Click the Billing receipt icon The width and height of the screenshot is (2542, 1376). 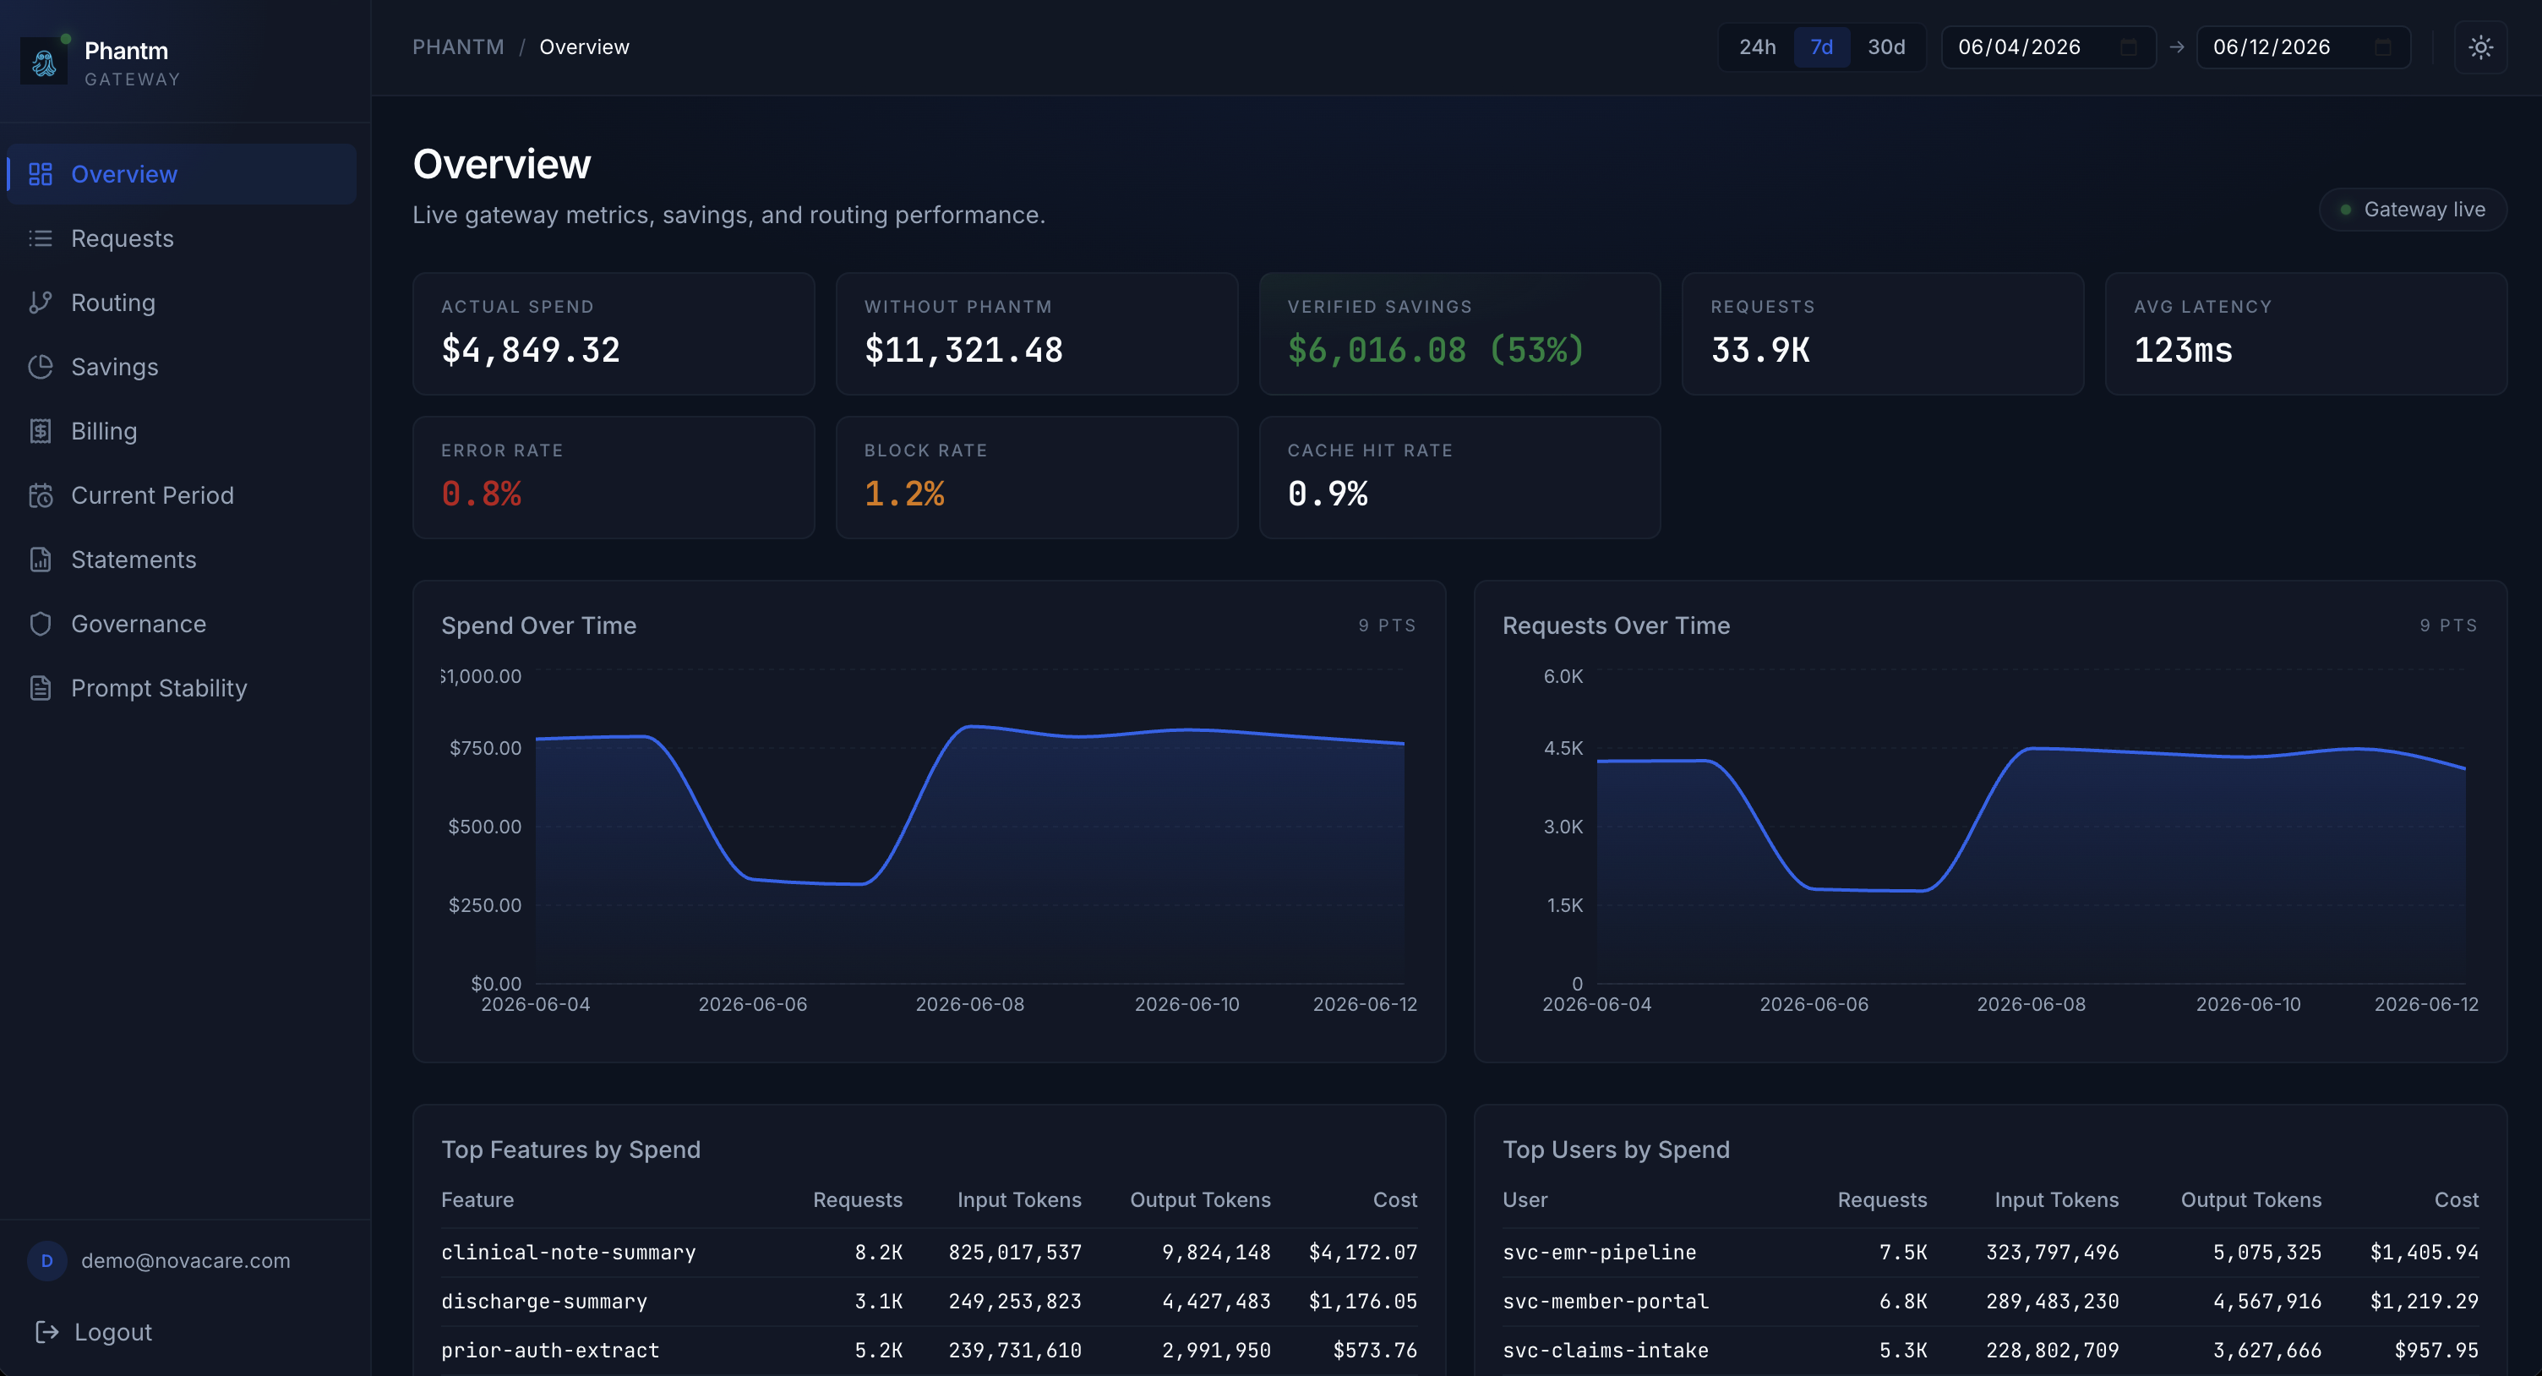click(41, 430)
